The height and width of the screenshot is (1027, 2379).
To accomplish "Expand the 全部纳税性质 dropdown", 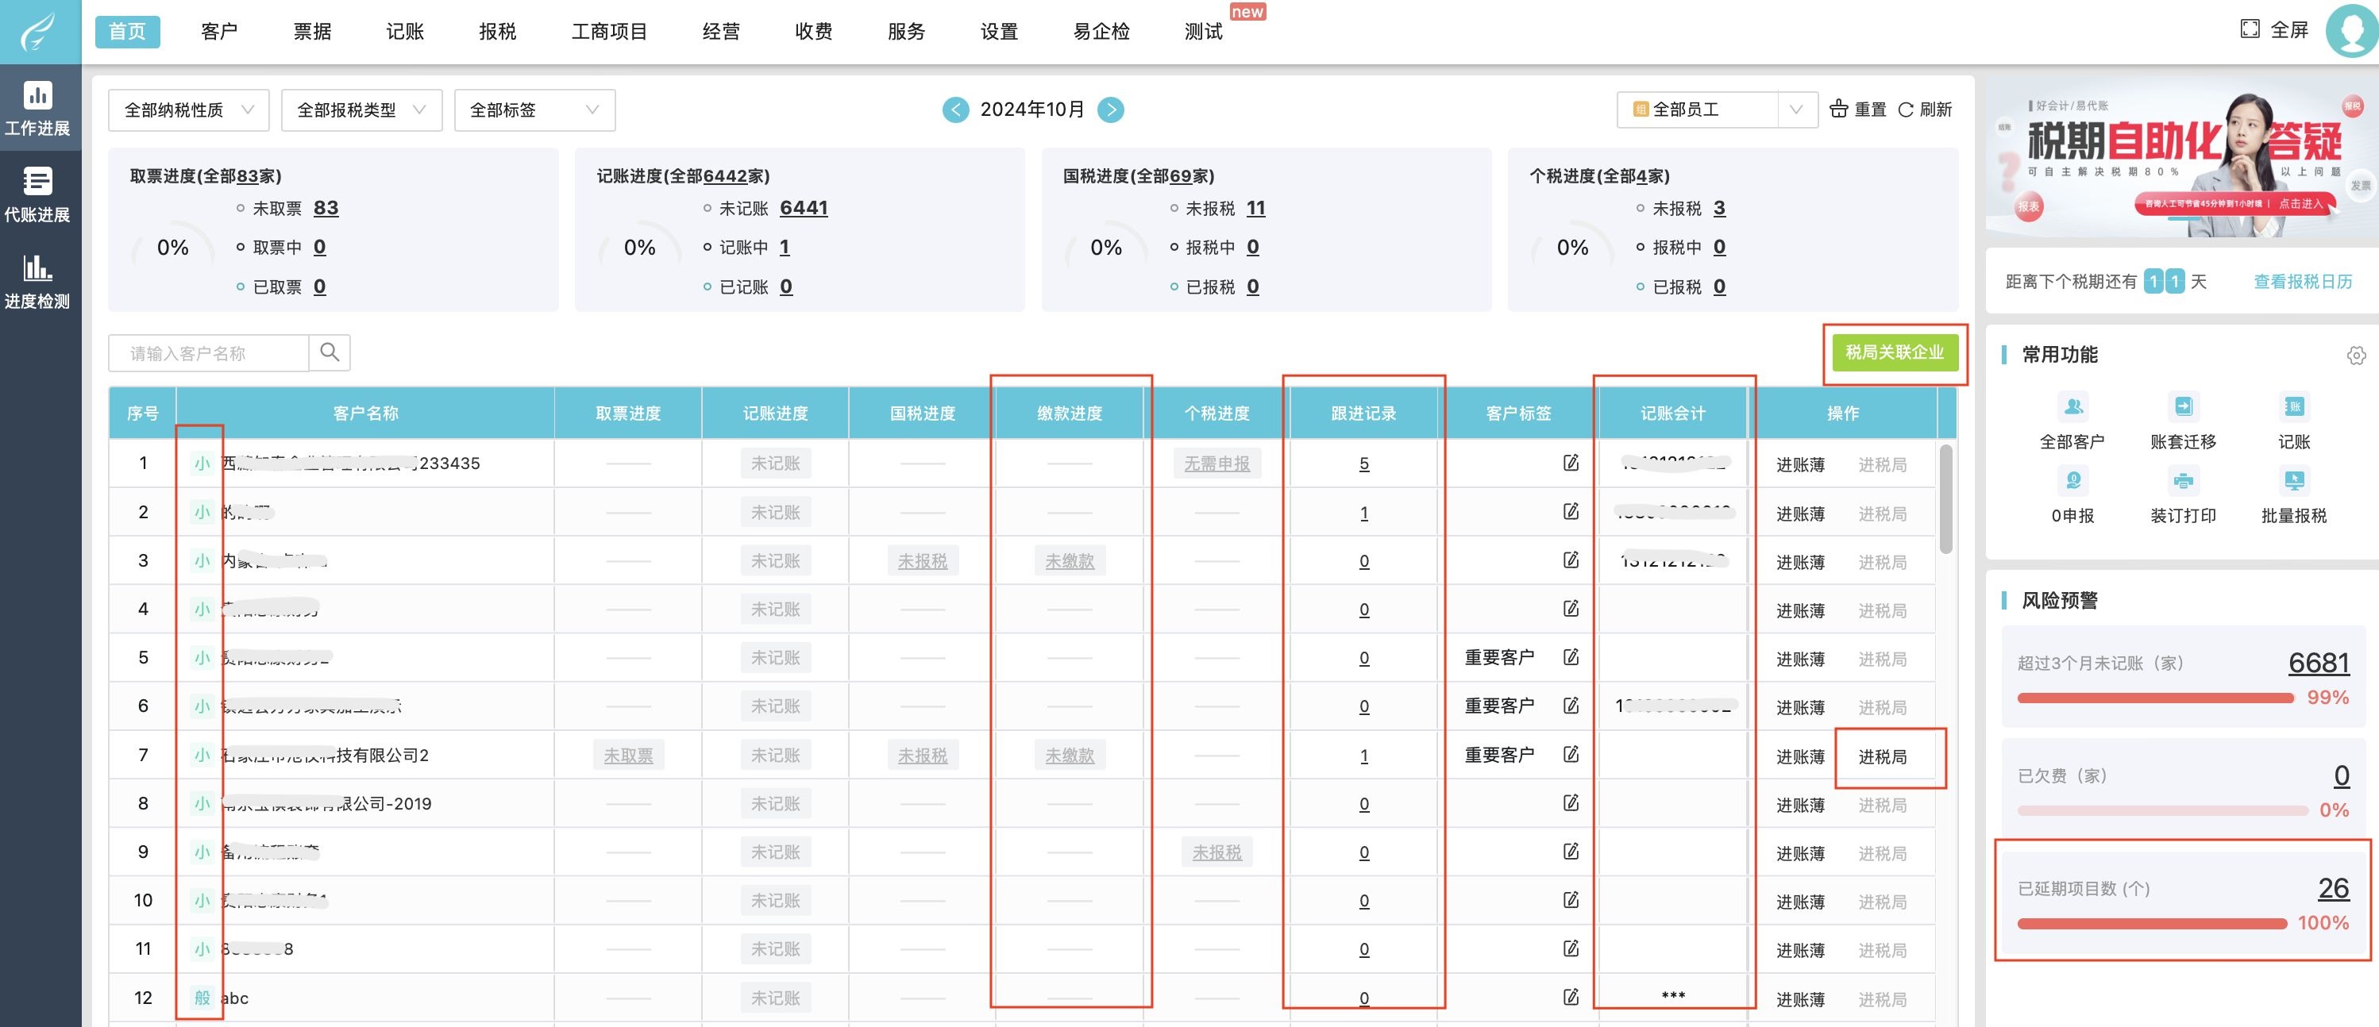I will click(x=188, y=110).
